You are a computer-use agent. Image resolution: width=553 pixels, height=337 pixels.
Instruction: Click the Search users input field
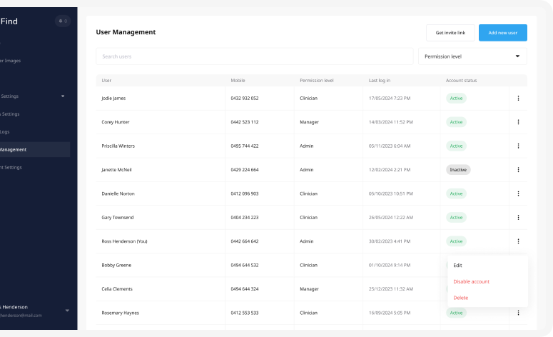(x=254, y=56)
